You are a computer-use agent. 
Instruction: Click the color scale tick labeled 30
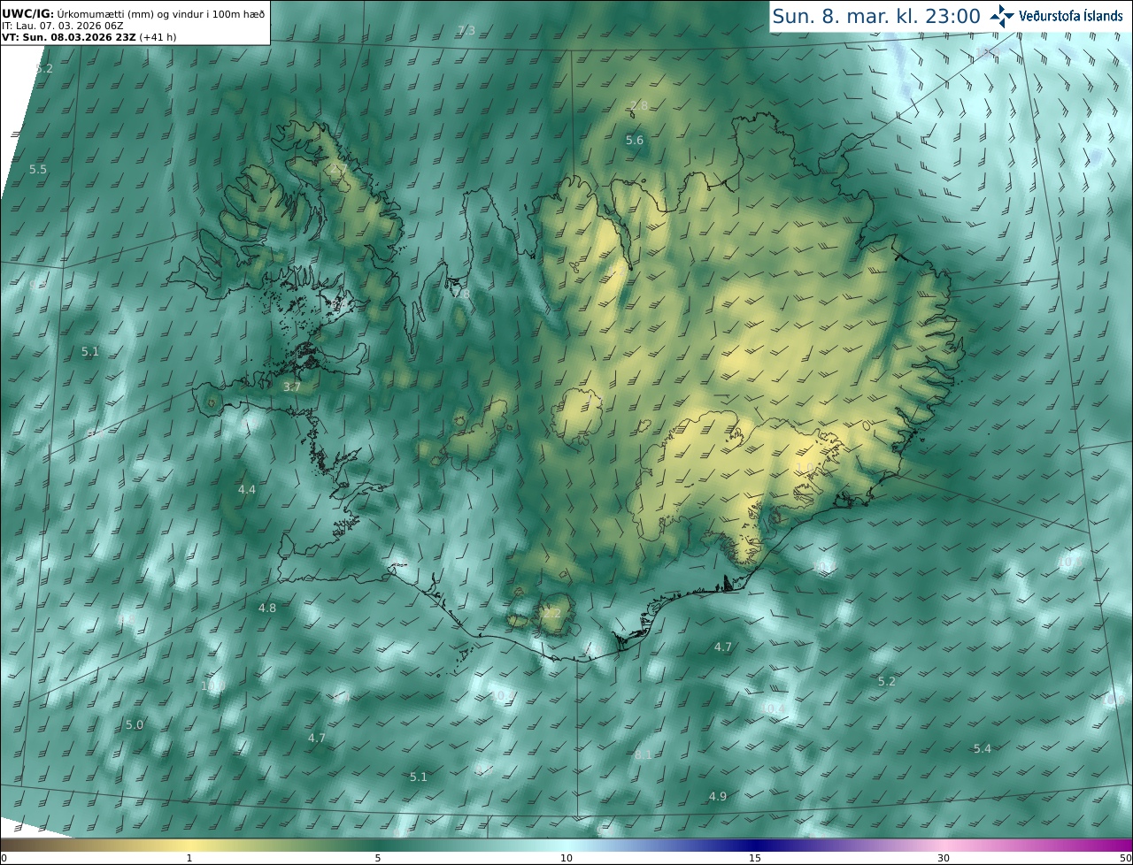(944, 858)
